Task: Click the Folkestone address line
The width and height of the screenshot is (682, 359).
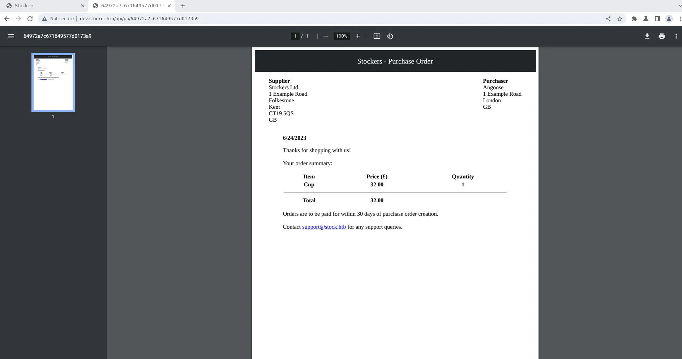Action: coord(281,100)
